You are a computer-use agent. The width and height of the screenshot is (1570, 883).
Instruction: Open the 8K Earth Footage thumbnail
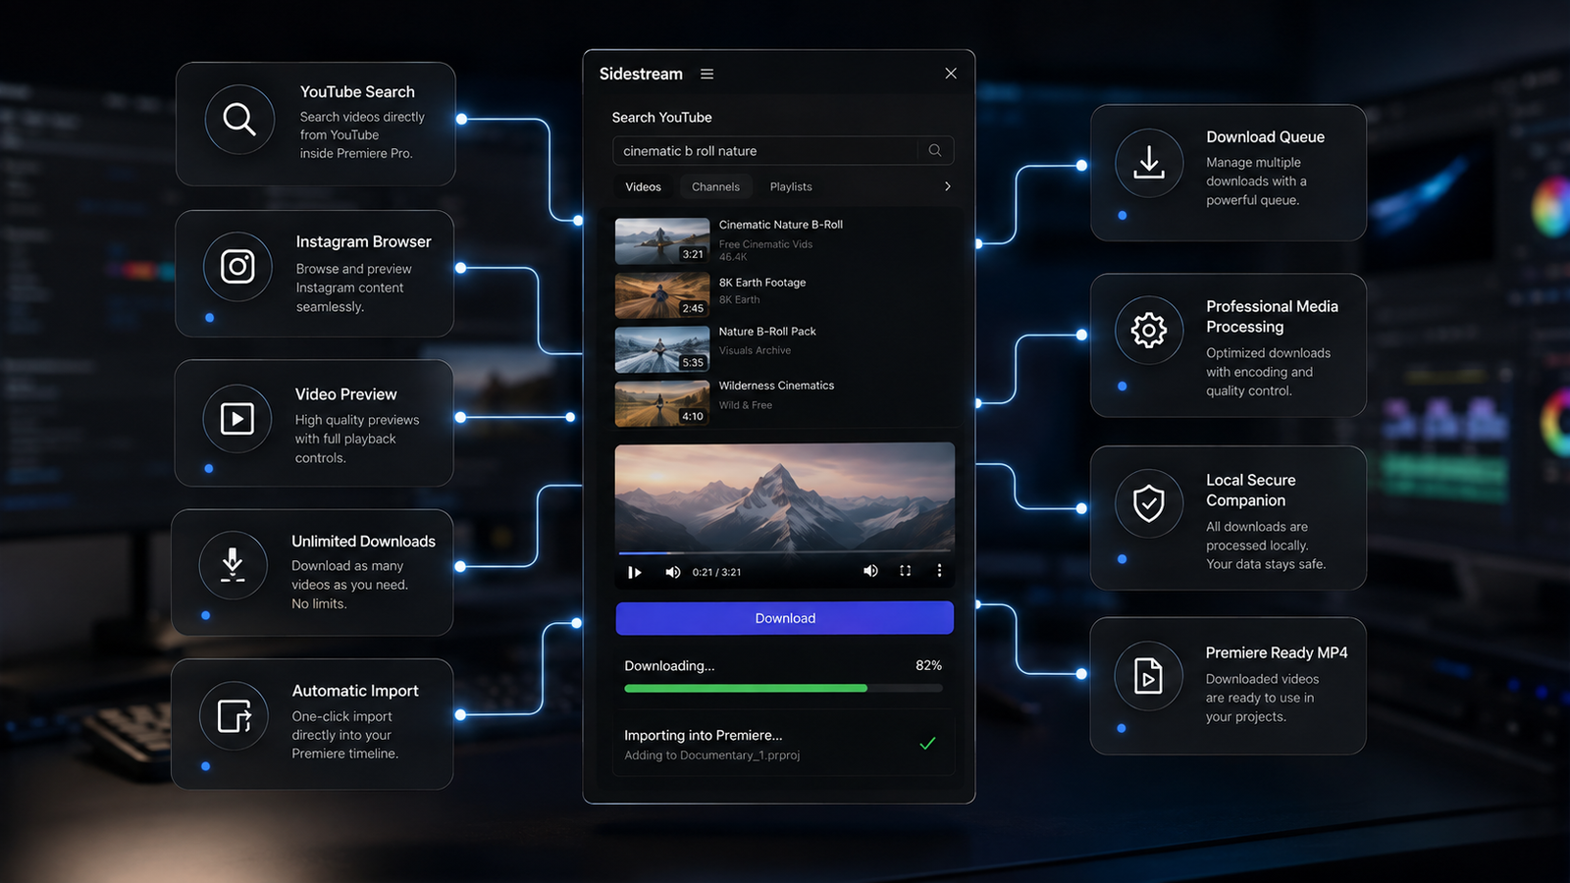[x=662, y=295]
